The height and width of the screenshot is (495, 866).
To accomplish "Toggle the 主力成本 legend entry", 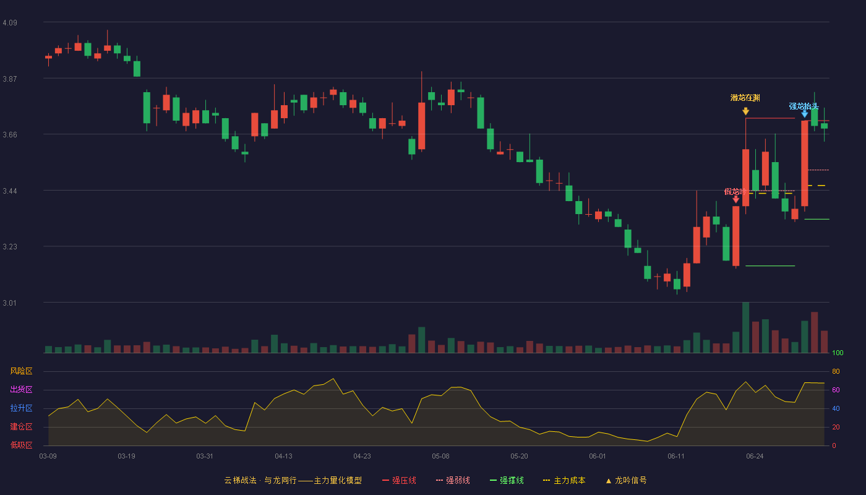I will click(x=564, y=480).
